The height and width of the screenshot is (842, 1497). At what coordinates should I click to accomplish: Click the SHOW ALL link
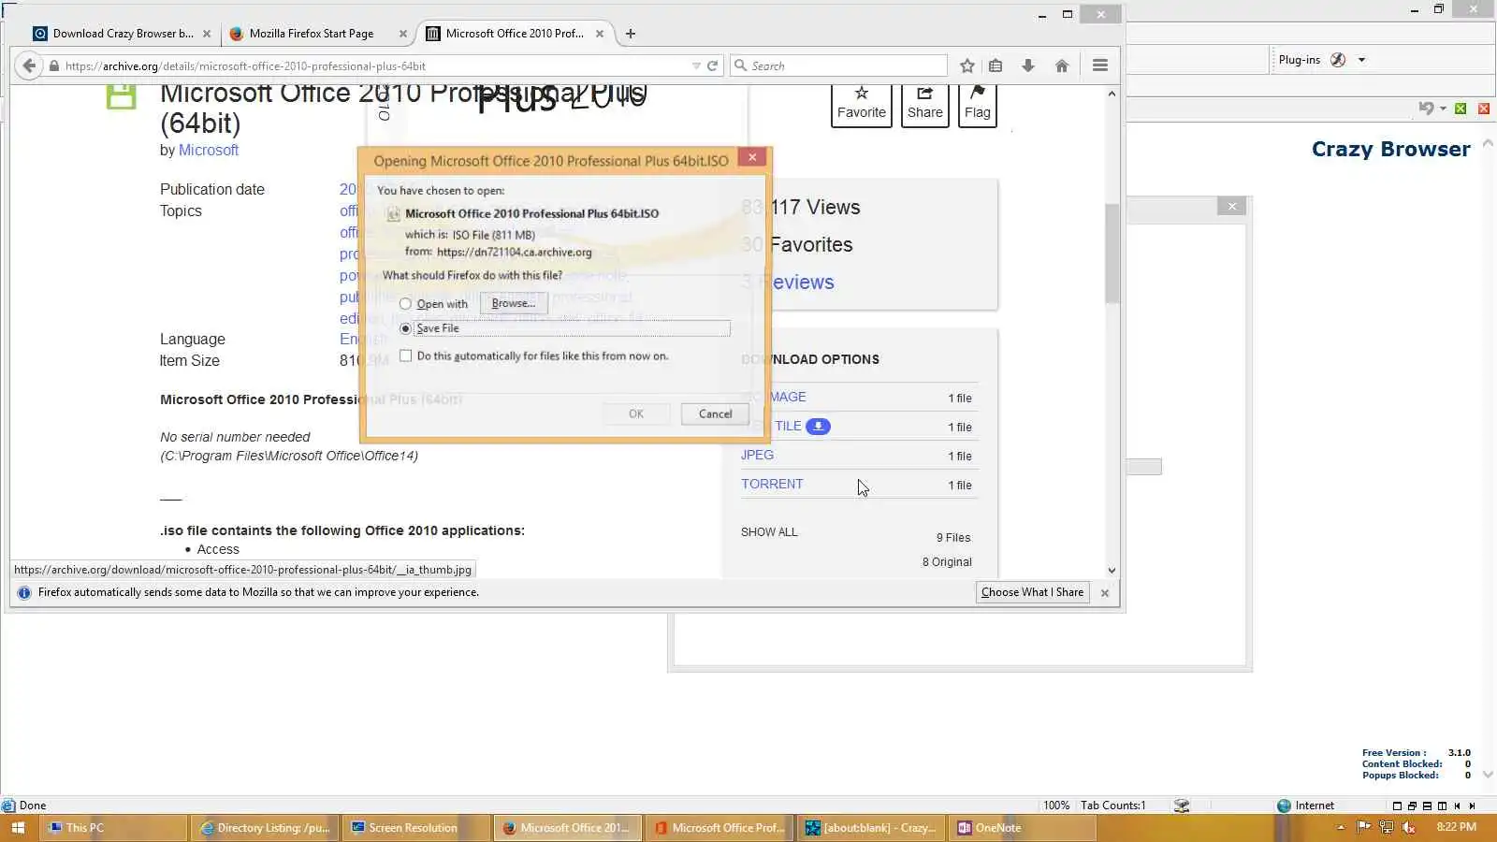(769, 532)
